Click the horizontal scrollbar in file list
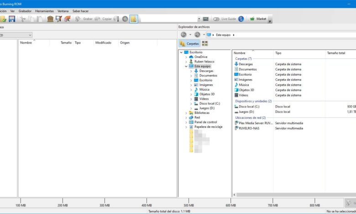This screenshot has height=214, width=356. 296,194
